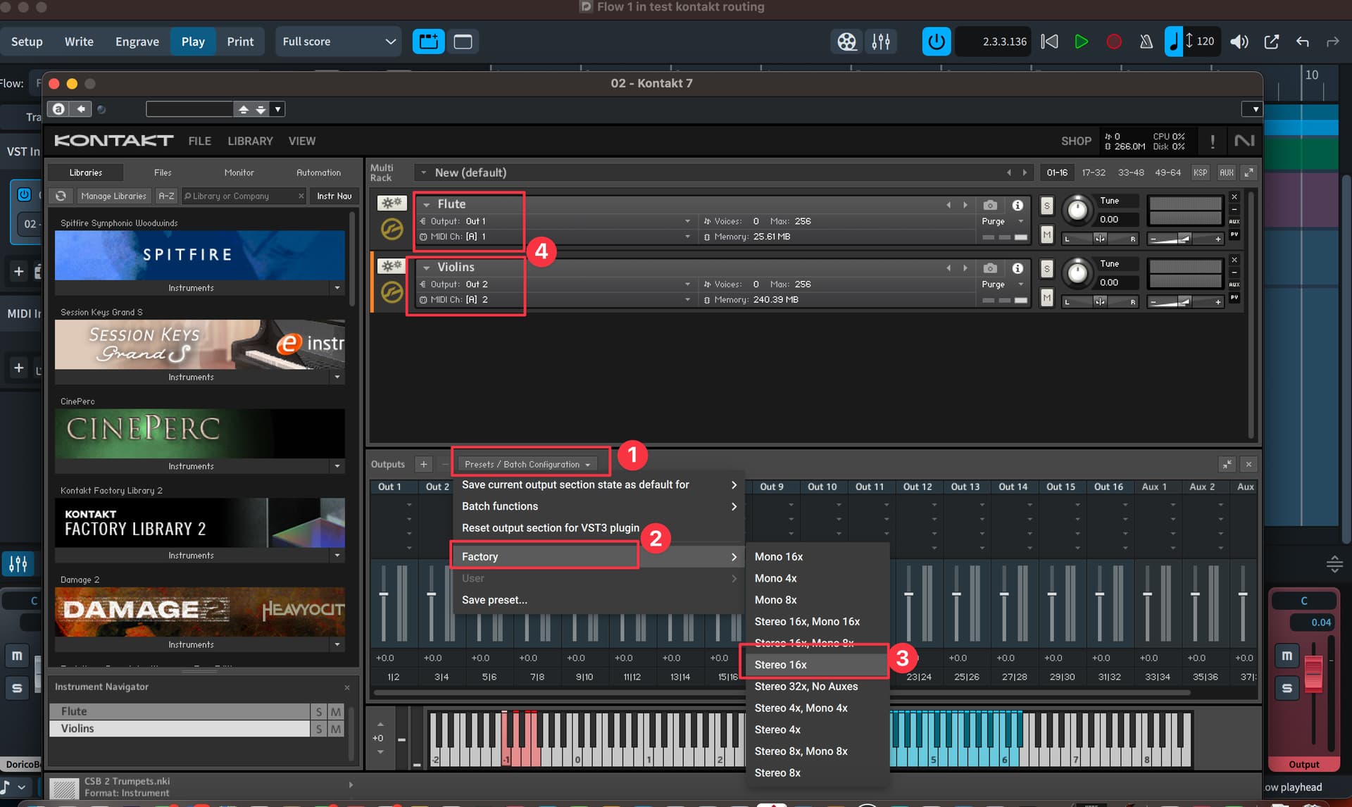Switch to the Monitor tab in Kontakt

239,173
